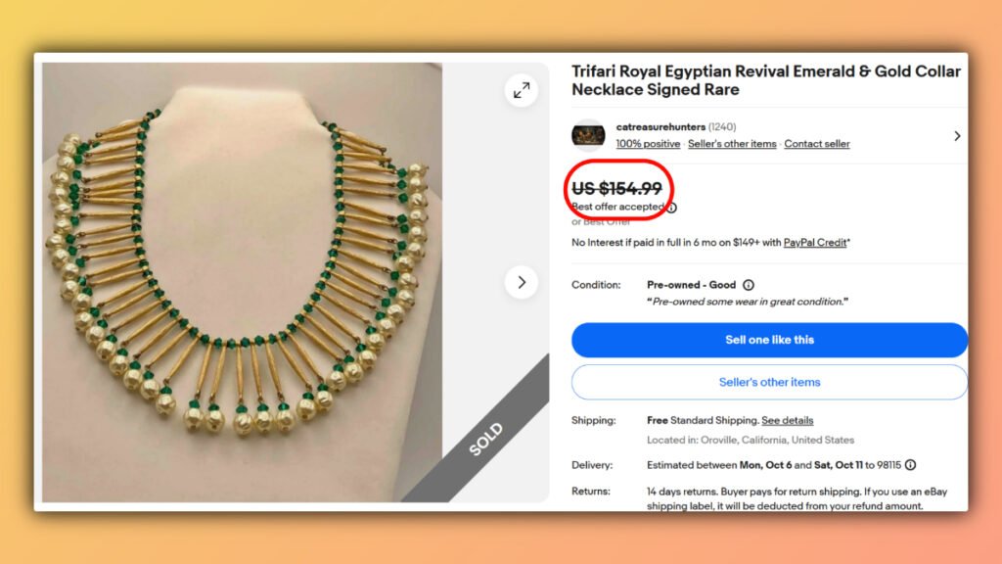The width and height of the screenshot is (1002, 564).
Task: Click the Seller's other items button
Action: click(769, 382)
